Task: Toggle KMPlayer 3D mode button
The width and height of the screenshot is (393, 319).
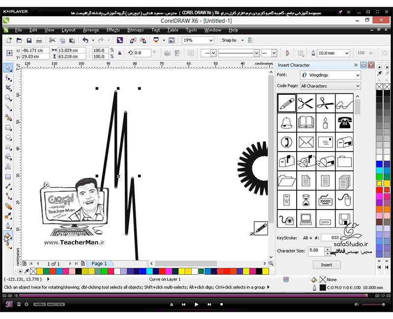Action: point(9,304)
